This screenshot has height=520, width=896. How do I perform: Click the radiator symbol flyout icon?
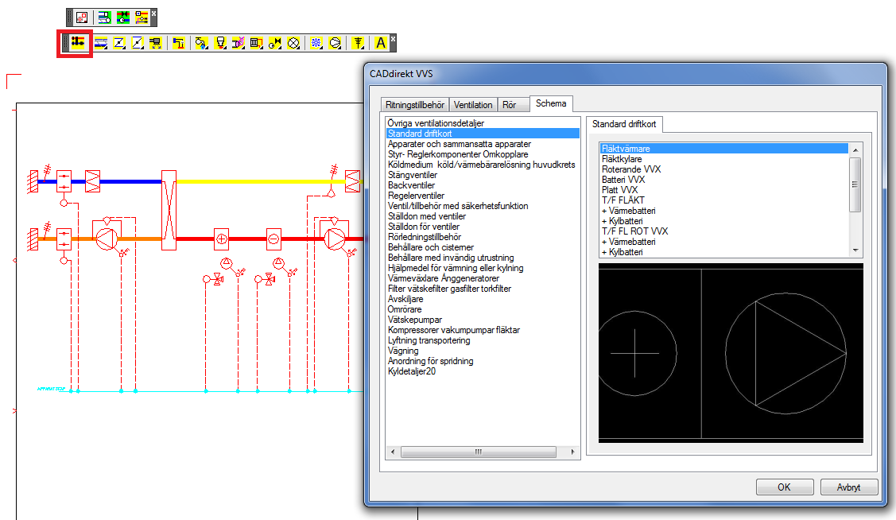(x=257, y=43)
